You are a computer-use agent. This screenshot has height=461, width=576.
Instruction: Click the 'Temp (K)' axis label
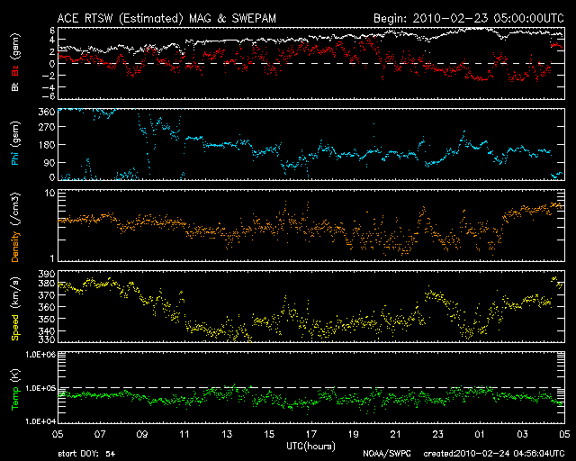pos(15,390)
